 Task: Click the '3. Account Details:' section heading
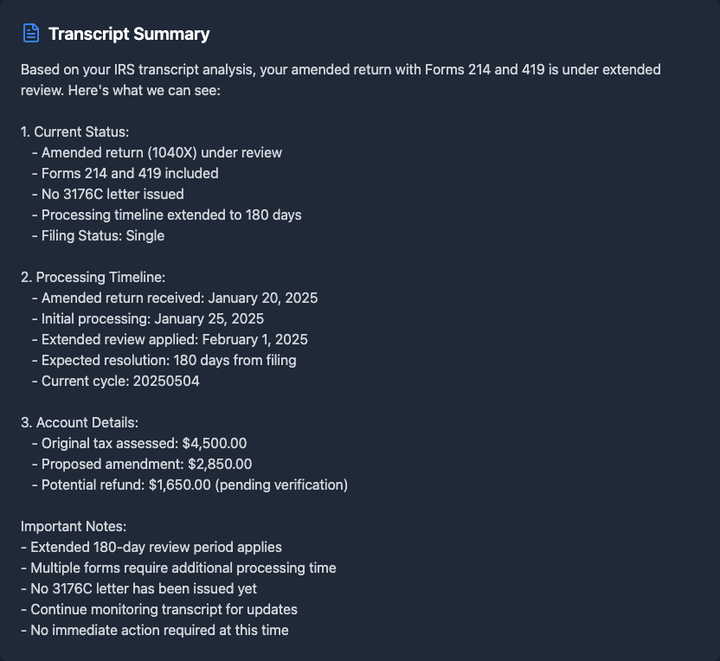pos(80,422)
